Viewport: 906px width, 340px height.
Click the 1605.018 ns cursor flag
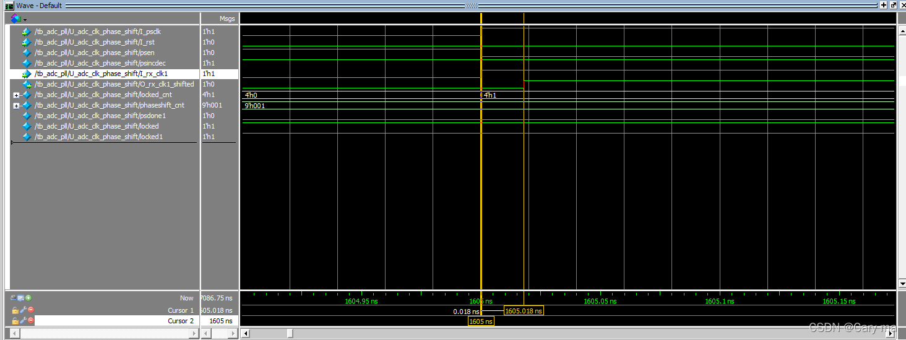[x=524, y=311]
